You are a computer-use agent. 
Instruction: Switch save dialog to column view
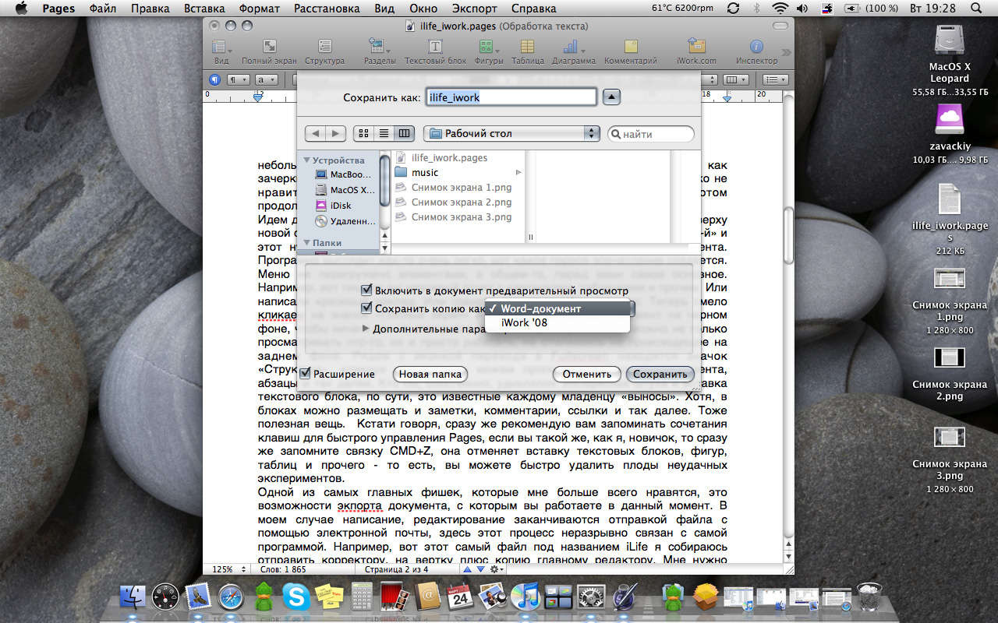(x=404, y=134)
